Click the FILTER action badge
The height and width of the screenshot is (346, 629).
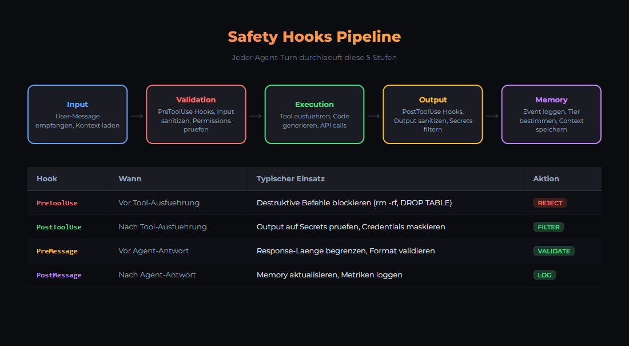coord(548,227)
